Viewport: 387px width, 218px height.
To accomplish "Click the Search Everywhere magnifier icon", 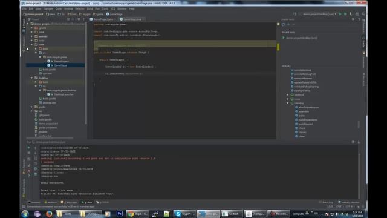I will pyautogui.click(x=363, y=14).
